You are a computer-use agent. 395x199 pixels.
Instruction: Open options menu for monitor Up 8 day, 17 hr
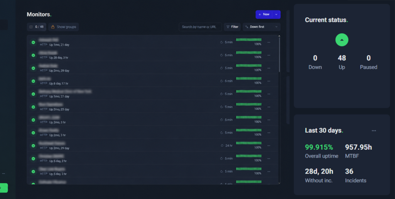(x=269, y=81)
